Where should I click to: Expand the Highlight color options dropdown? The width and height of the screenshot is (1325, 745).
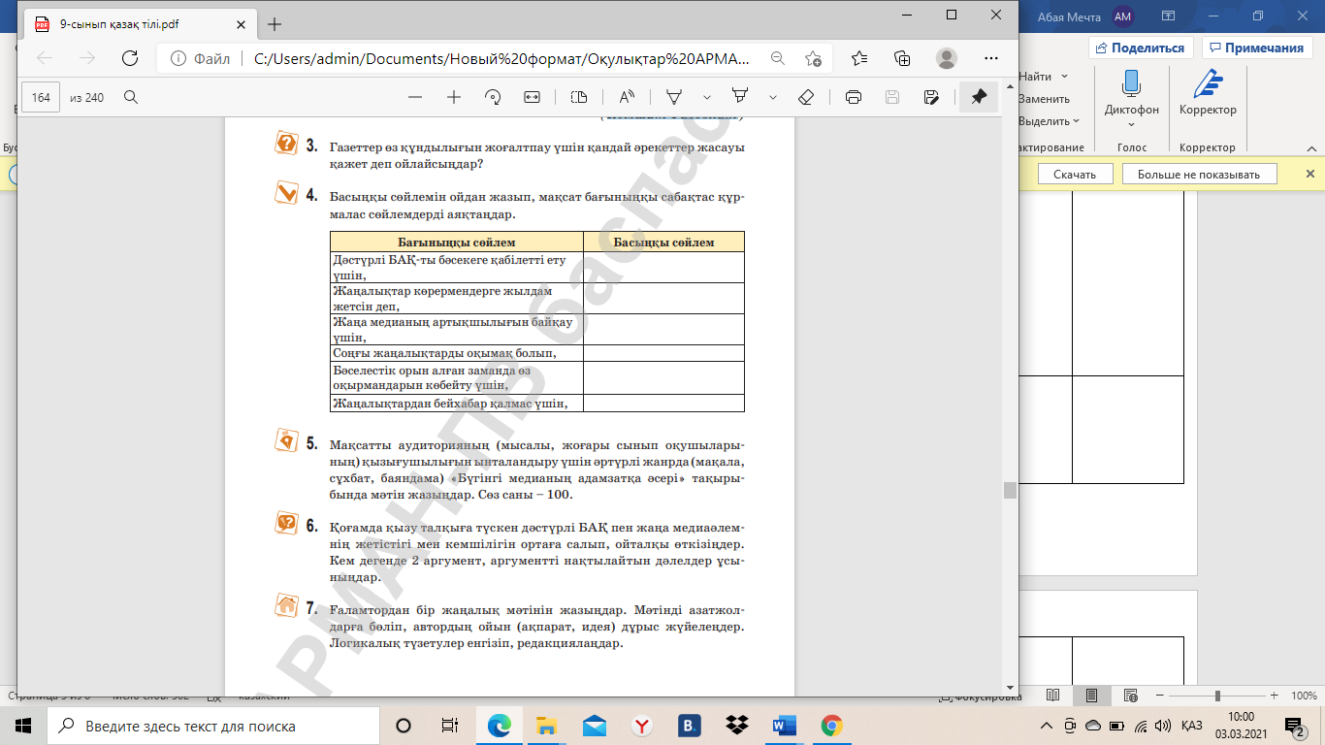click(x=773, y=97)
